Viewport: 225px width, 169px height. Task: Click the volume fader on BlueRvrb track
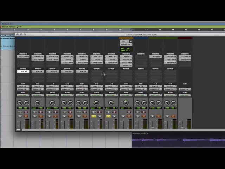click(x=153, y=127)
